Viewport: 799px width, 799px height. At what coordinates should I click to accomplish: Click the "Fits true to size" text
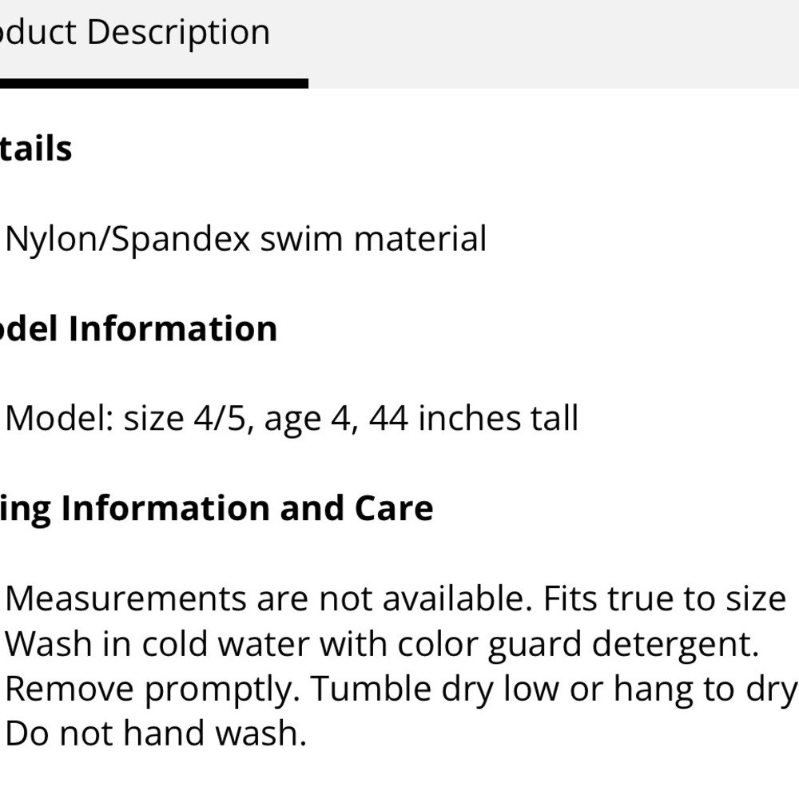coord(665,598)
